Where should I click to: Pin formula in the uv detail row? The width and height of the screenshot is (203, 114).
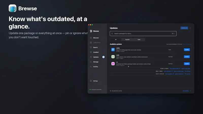pos(188,74)
